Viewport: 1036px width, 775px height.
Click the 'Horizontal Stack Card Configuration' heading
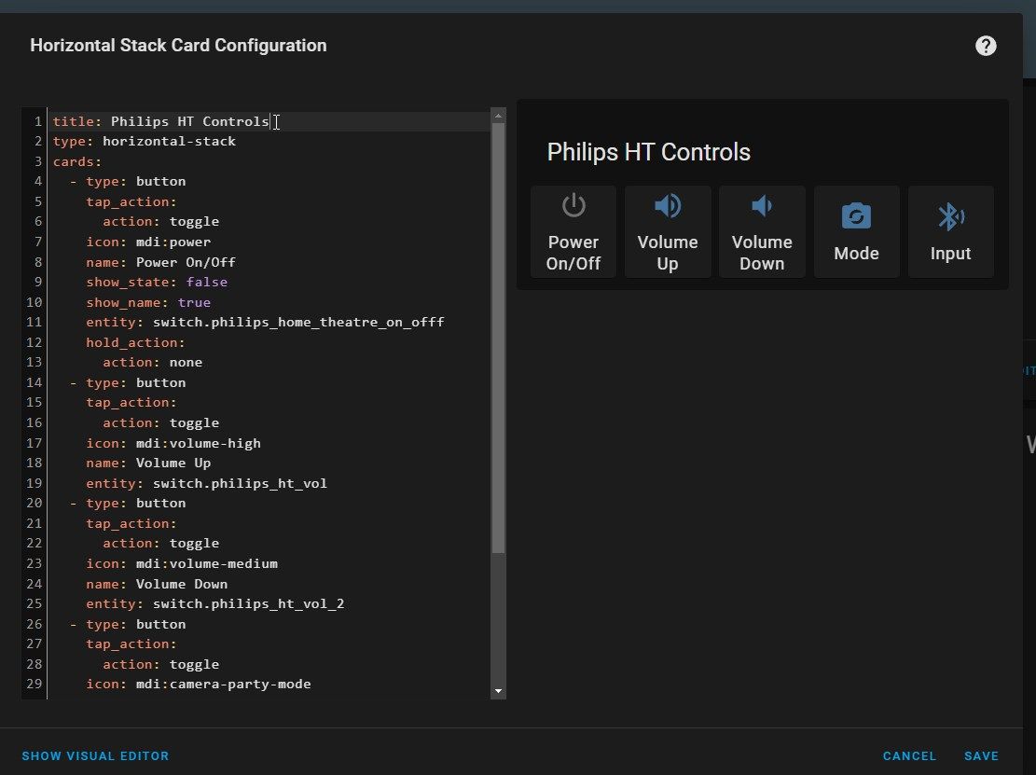pos(178,46)
